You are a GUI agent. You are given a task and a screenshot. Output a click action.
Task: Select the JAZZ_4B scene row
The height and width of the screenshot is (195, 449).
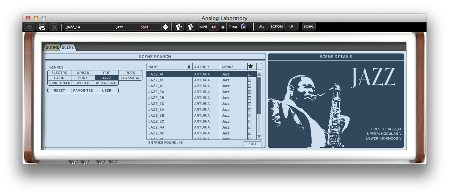click(201, 133)
